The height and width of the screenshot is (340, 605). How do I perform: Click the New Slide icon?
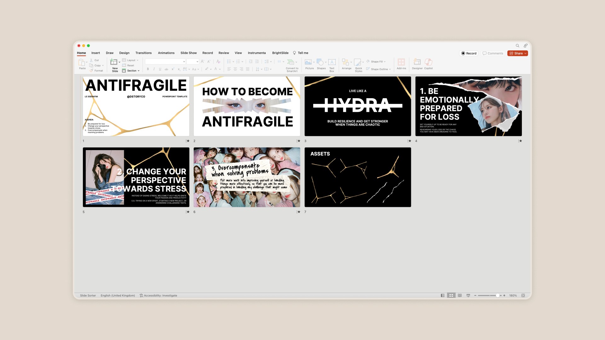pyautogui.click(x=114, y=62)
